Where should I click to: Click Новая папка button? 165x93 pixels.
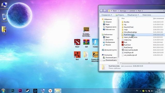pyautogui.click(x=147, y=15)
